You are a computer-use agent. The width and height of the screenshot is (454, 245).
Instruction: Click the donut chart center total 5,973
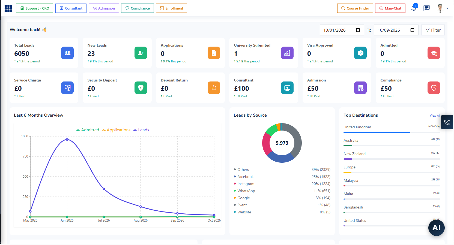click(x=282, y=143)
